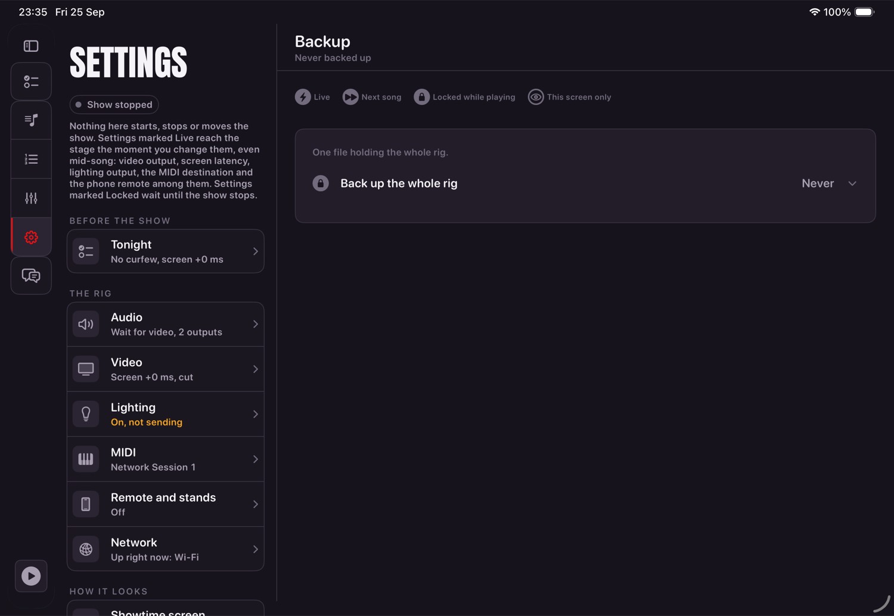The width and height of the screenshot is (894, 616).
Task: Expand the Network row chevron
Action: (x=255, y=549)
